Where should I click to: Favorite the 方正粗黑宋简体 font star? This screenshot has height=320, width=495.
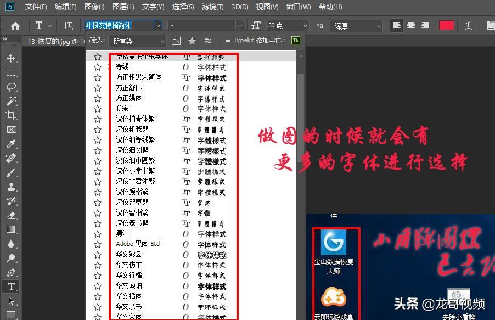click(x=98, y=77)
